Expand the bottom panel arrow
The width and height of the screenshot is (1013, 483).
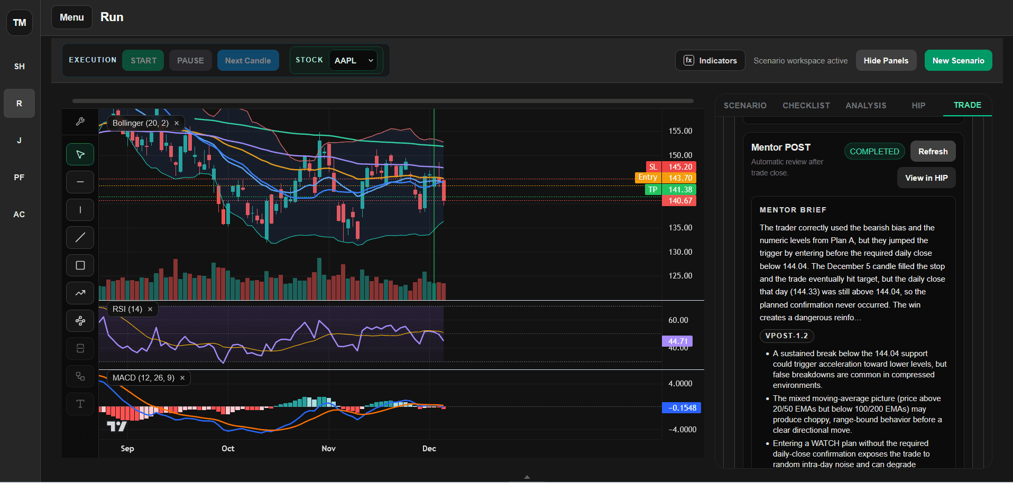[527, 477]
